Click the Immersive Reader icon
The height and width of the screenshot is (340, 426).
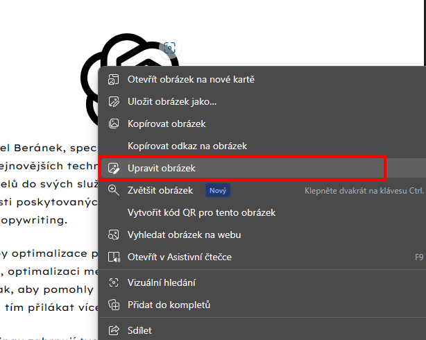click(114, 257)
